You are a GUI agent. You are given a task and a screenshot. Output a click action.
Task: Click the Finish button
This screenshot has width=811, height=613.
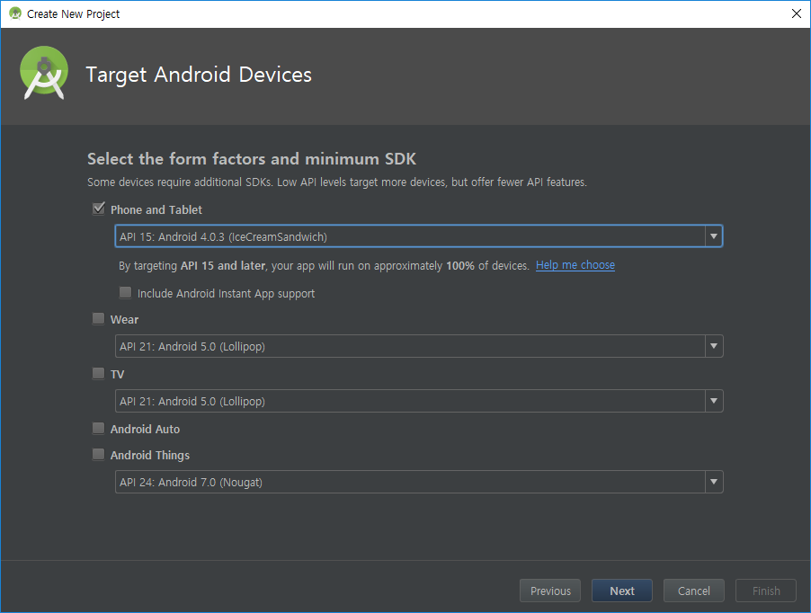(x=766, y=591)
